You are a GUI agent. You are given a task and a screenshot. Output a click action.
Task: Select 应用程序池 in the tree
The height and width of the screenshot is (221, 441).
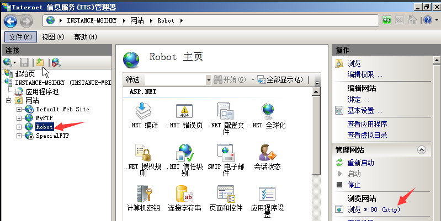[x=42, y=91]
